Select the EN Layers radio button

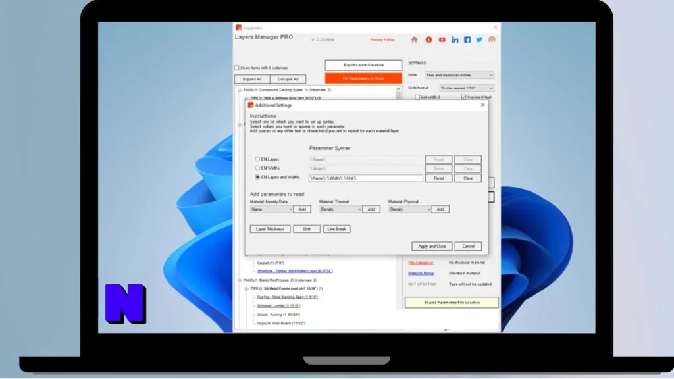coord(257,159)
